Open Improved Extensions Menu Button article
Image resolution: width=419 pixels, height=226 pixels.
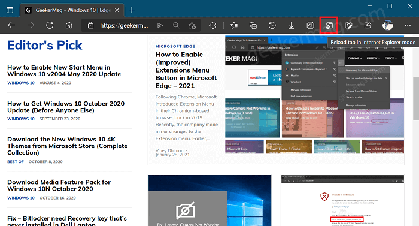186,70
